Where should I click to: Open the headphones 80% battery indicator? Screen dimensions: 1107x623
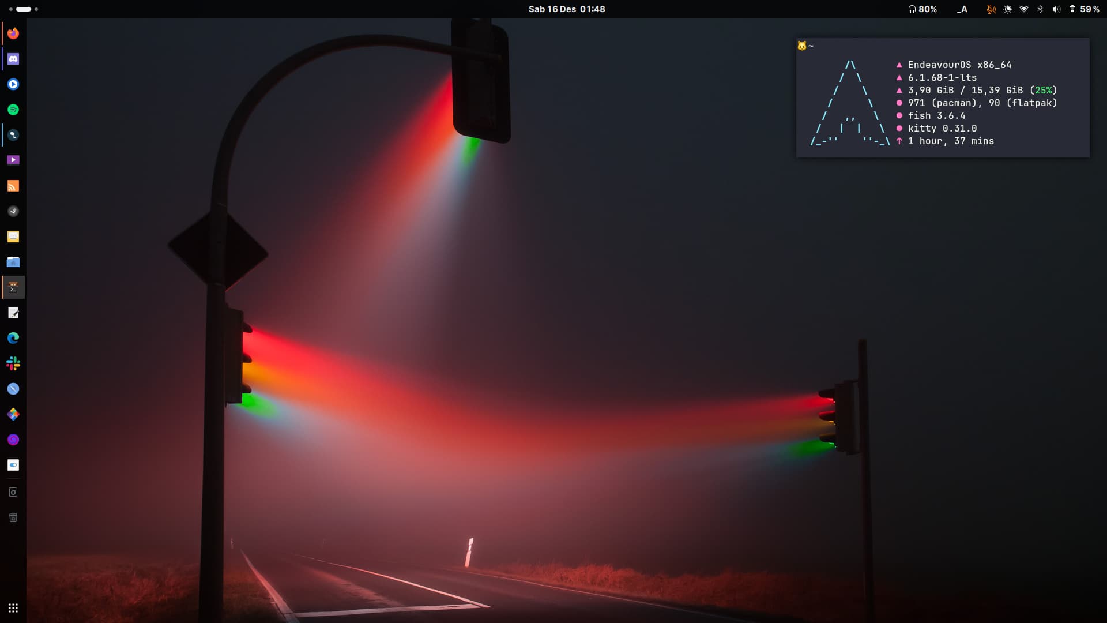[922, 9]
